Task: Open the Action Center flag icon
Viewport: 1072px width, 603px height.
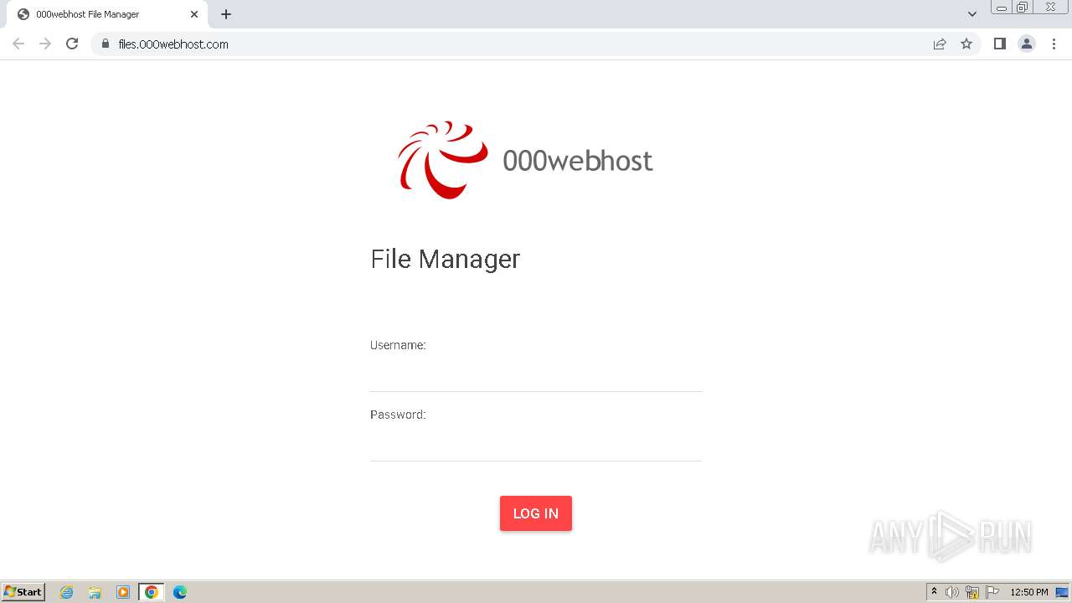Action: [992, 592]
